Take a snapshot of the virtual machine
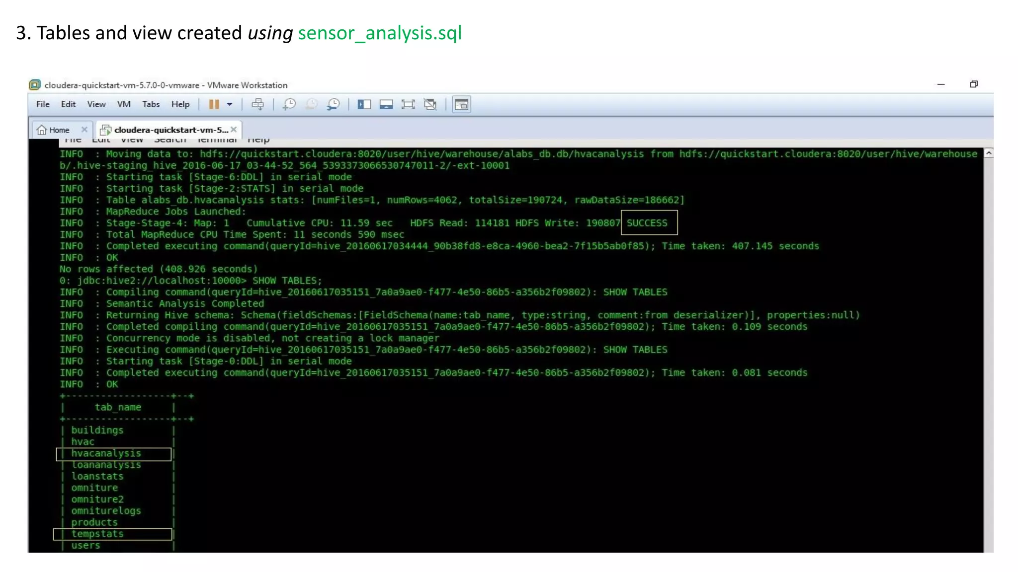The height and width of the screenshot is (572, 1018). [x=289, y=104]
